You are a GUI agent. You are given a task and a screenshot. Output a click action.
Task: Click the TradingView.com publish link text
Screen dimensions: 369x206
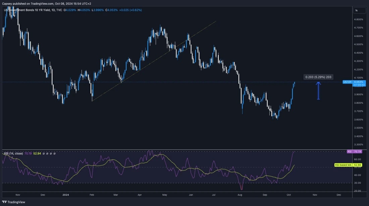40,4
